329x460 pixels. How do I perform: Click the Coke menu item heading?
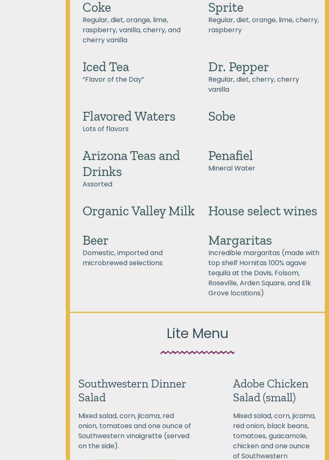(97, 7)
